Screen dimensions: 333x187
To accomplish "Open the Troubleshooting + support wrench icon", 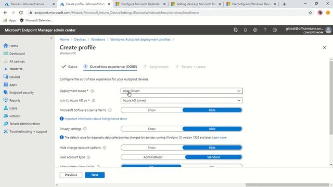I will [x=6, y=131].
